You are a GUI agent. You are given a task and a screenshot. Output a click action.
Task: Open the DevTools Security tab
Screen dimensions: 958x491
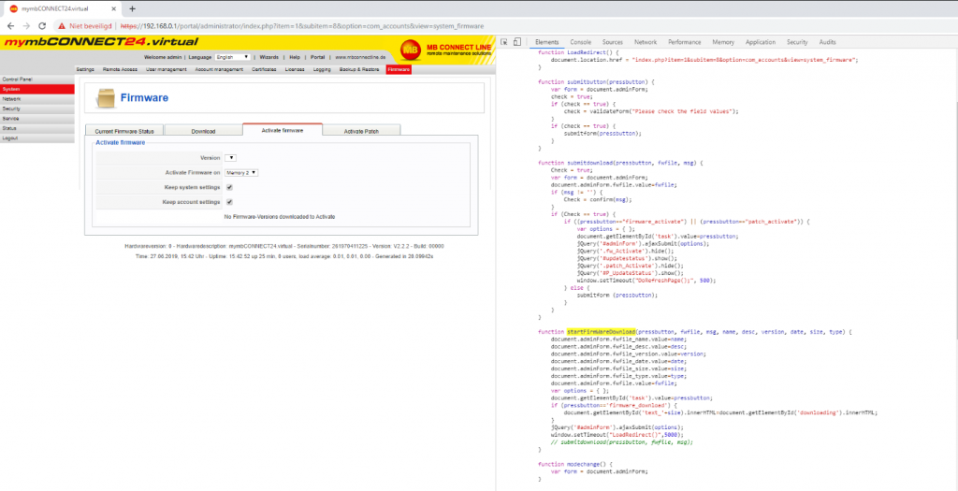click(797, 42)
